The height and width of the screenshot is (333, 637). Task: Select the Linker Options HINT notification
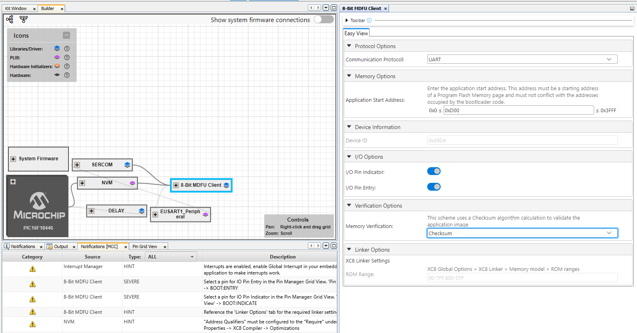[x=170, y=312]
